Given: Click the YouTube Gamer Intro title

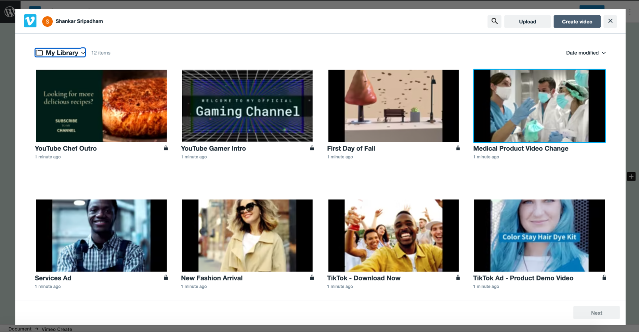Looking at the screenshot, I should click(213, 148).
